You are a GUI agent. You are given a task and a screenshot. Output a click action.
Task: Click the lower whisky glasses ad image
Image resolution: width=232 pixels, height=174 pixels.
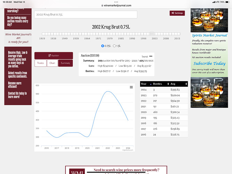coord(209,93)
